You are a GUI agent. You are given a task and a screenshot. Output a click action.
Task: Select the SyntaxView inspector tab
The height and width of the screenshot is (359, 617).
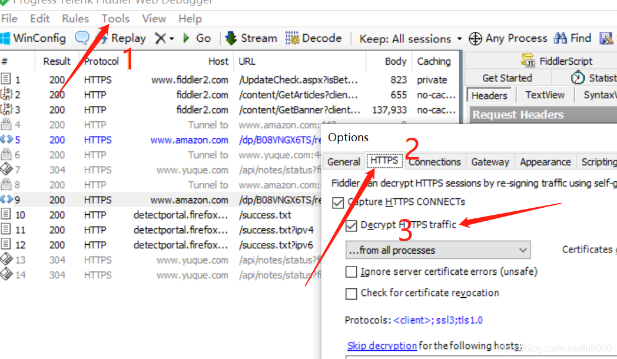(600, 95)
